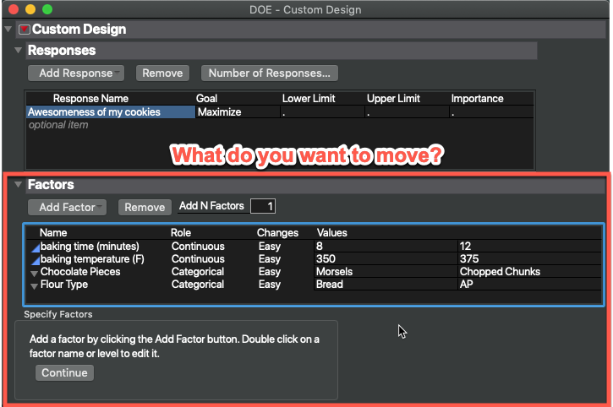This screenshot has width=613, height=407.
Task: Click the Morsels level value
Action: tap(386, 271)
